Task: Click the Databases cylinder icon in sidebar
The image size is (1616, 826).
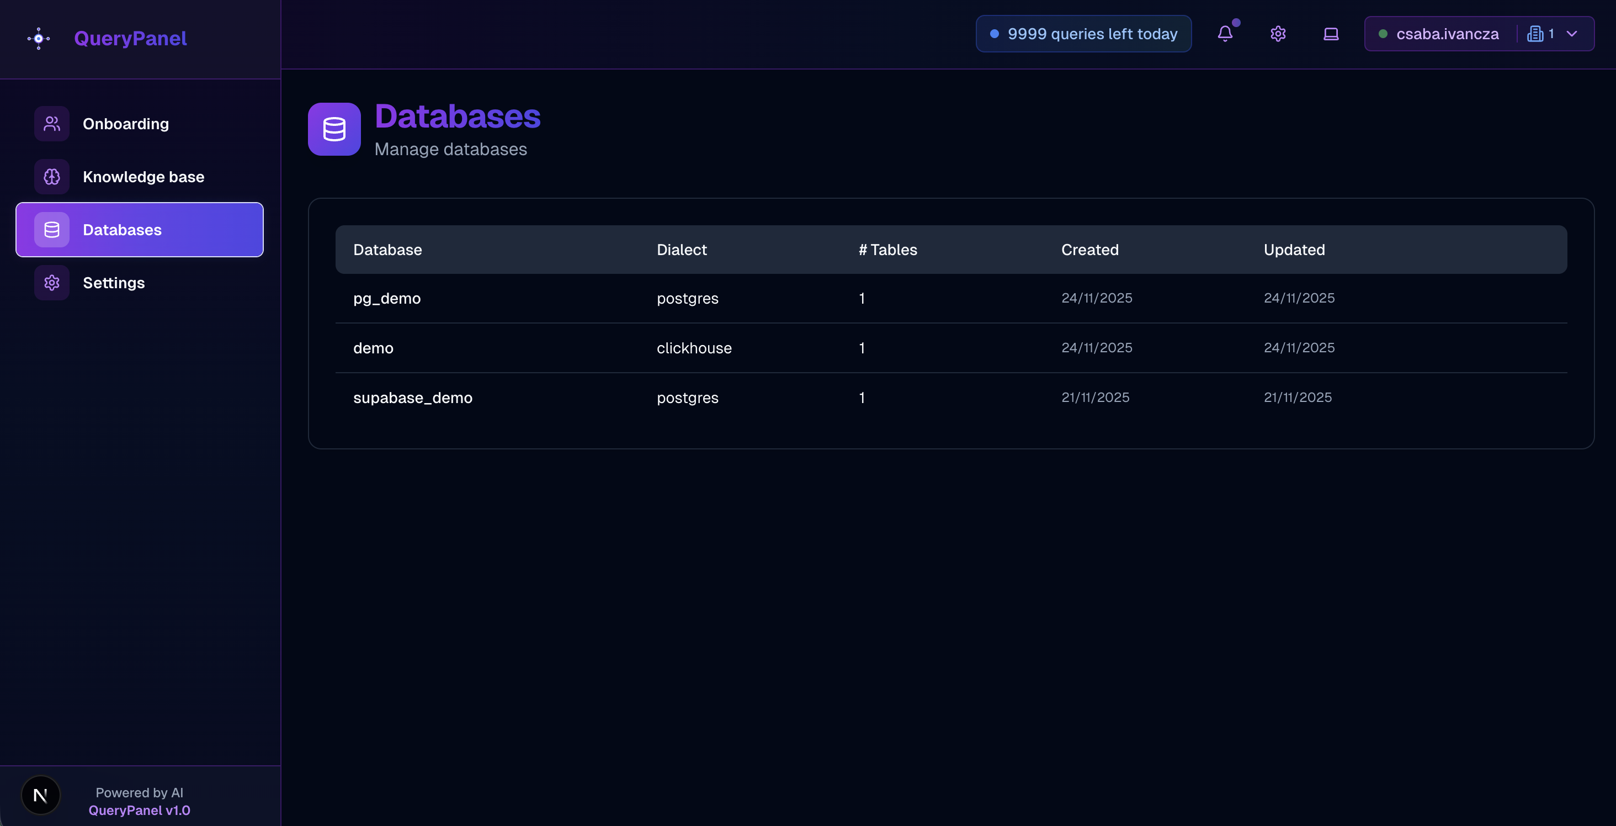Action: coord(51,229)
